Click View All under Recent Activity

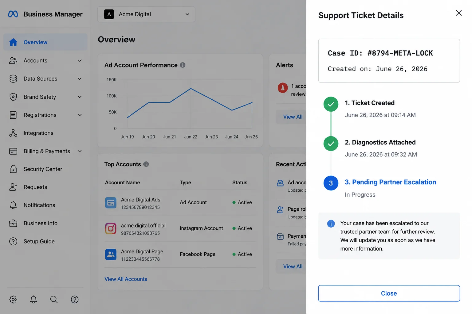pos(293,266)
